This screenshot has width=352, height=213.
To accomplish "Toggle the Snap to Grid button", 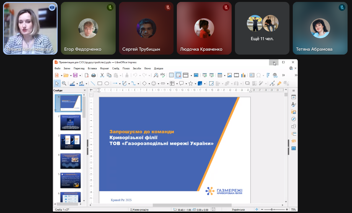I will point(178,75).
